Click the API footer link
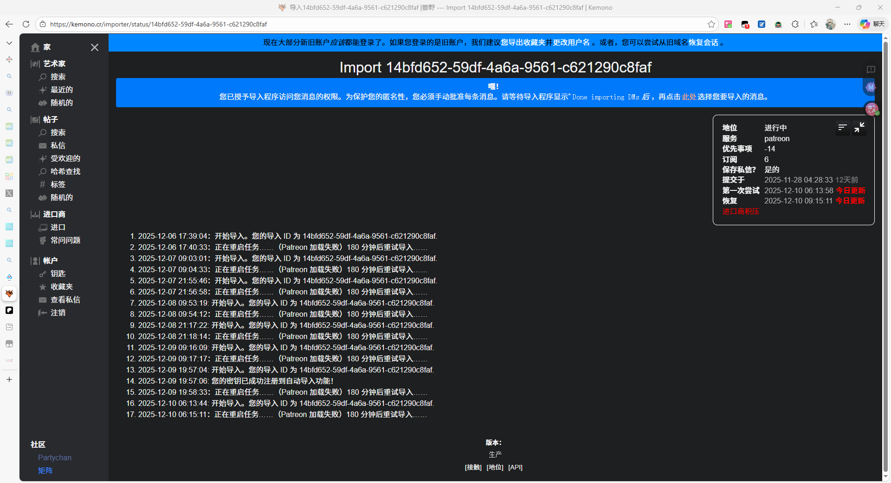Viewport: 891px width, 483px height. click(x=515, y=468)
